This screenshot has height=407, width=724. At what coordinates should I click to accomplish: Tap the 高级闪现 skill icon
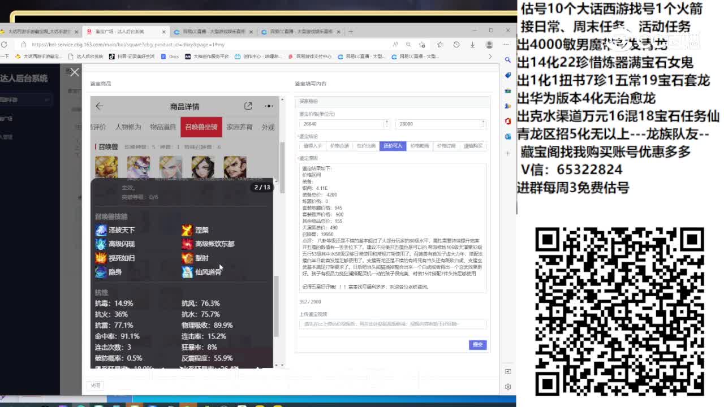101,244
